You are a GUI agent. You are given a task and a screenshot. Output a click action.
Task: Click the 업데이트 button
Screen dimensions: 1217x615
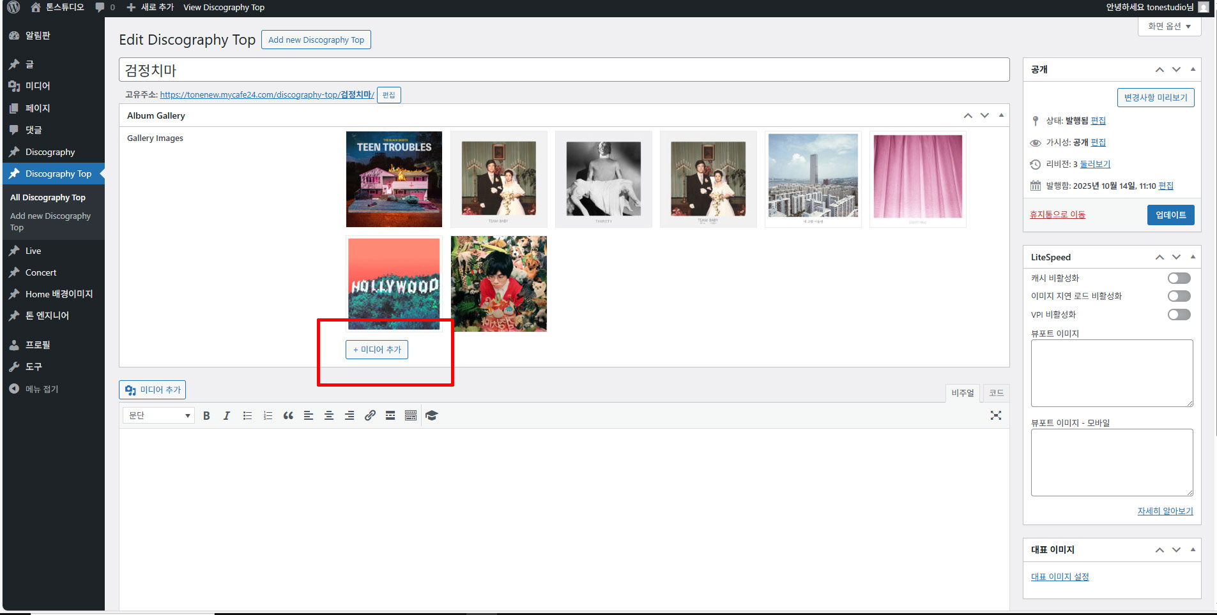point(1170,215)
